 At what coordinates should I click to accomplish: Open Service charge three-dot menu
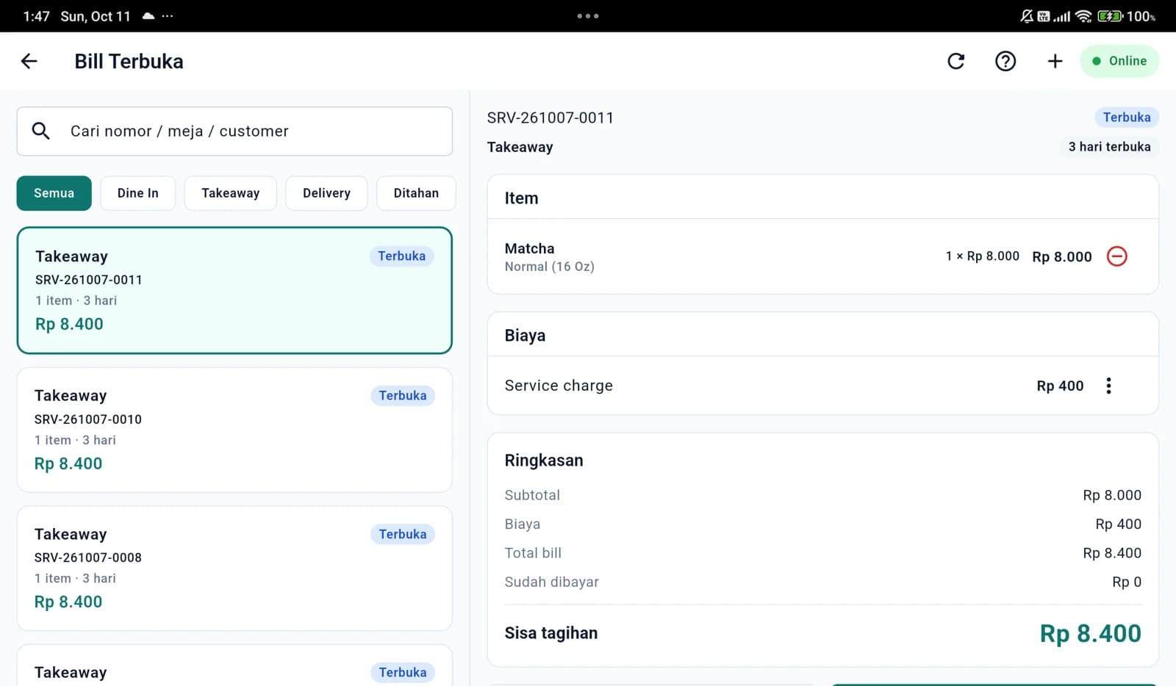point(1108,386)
